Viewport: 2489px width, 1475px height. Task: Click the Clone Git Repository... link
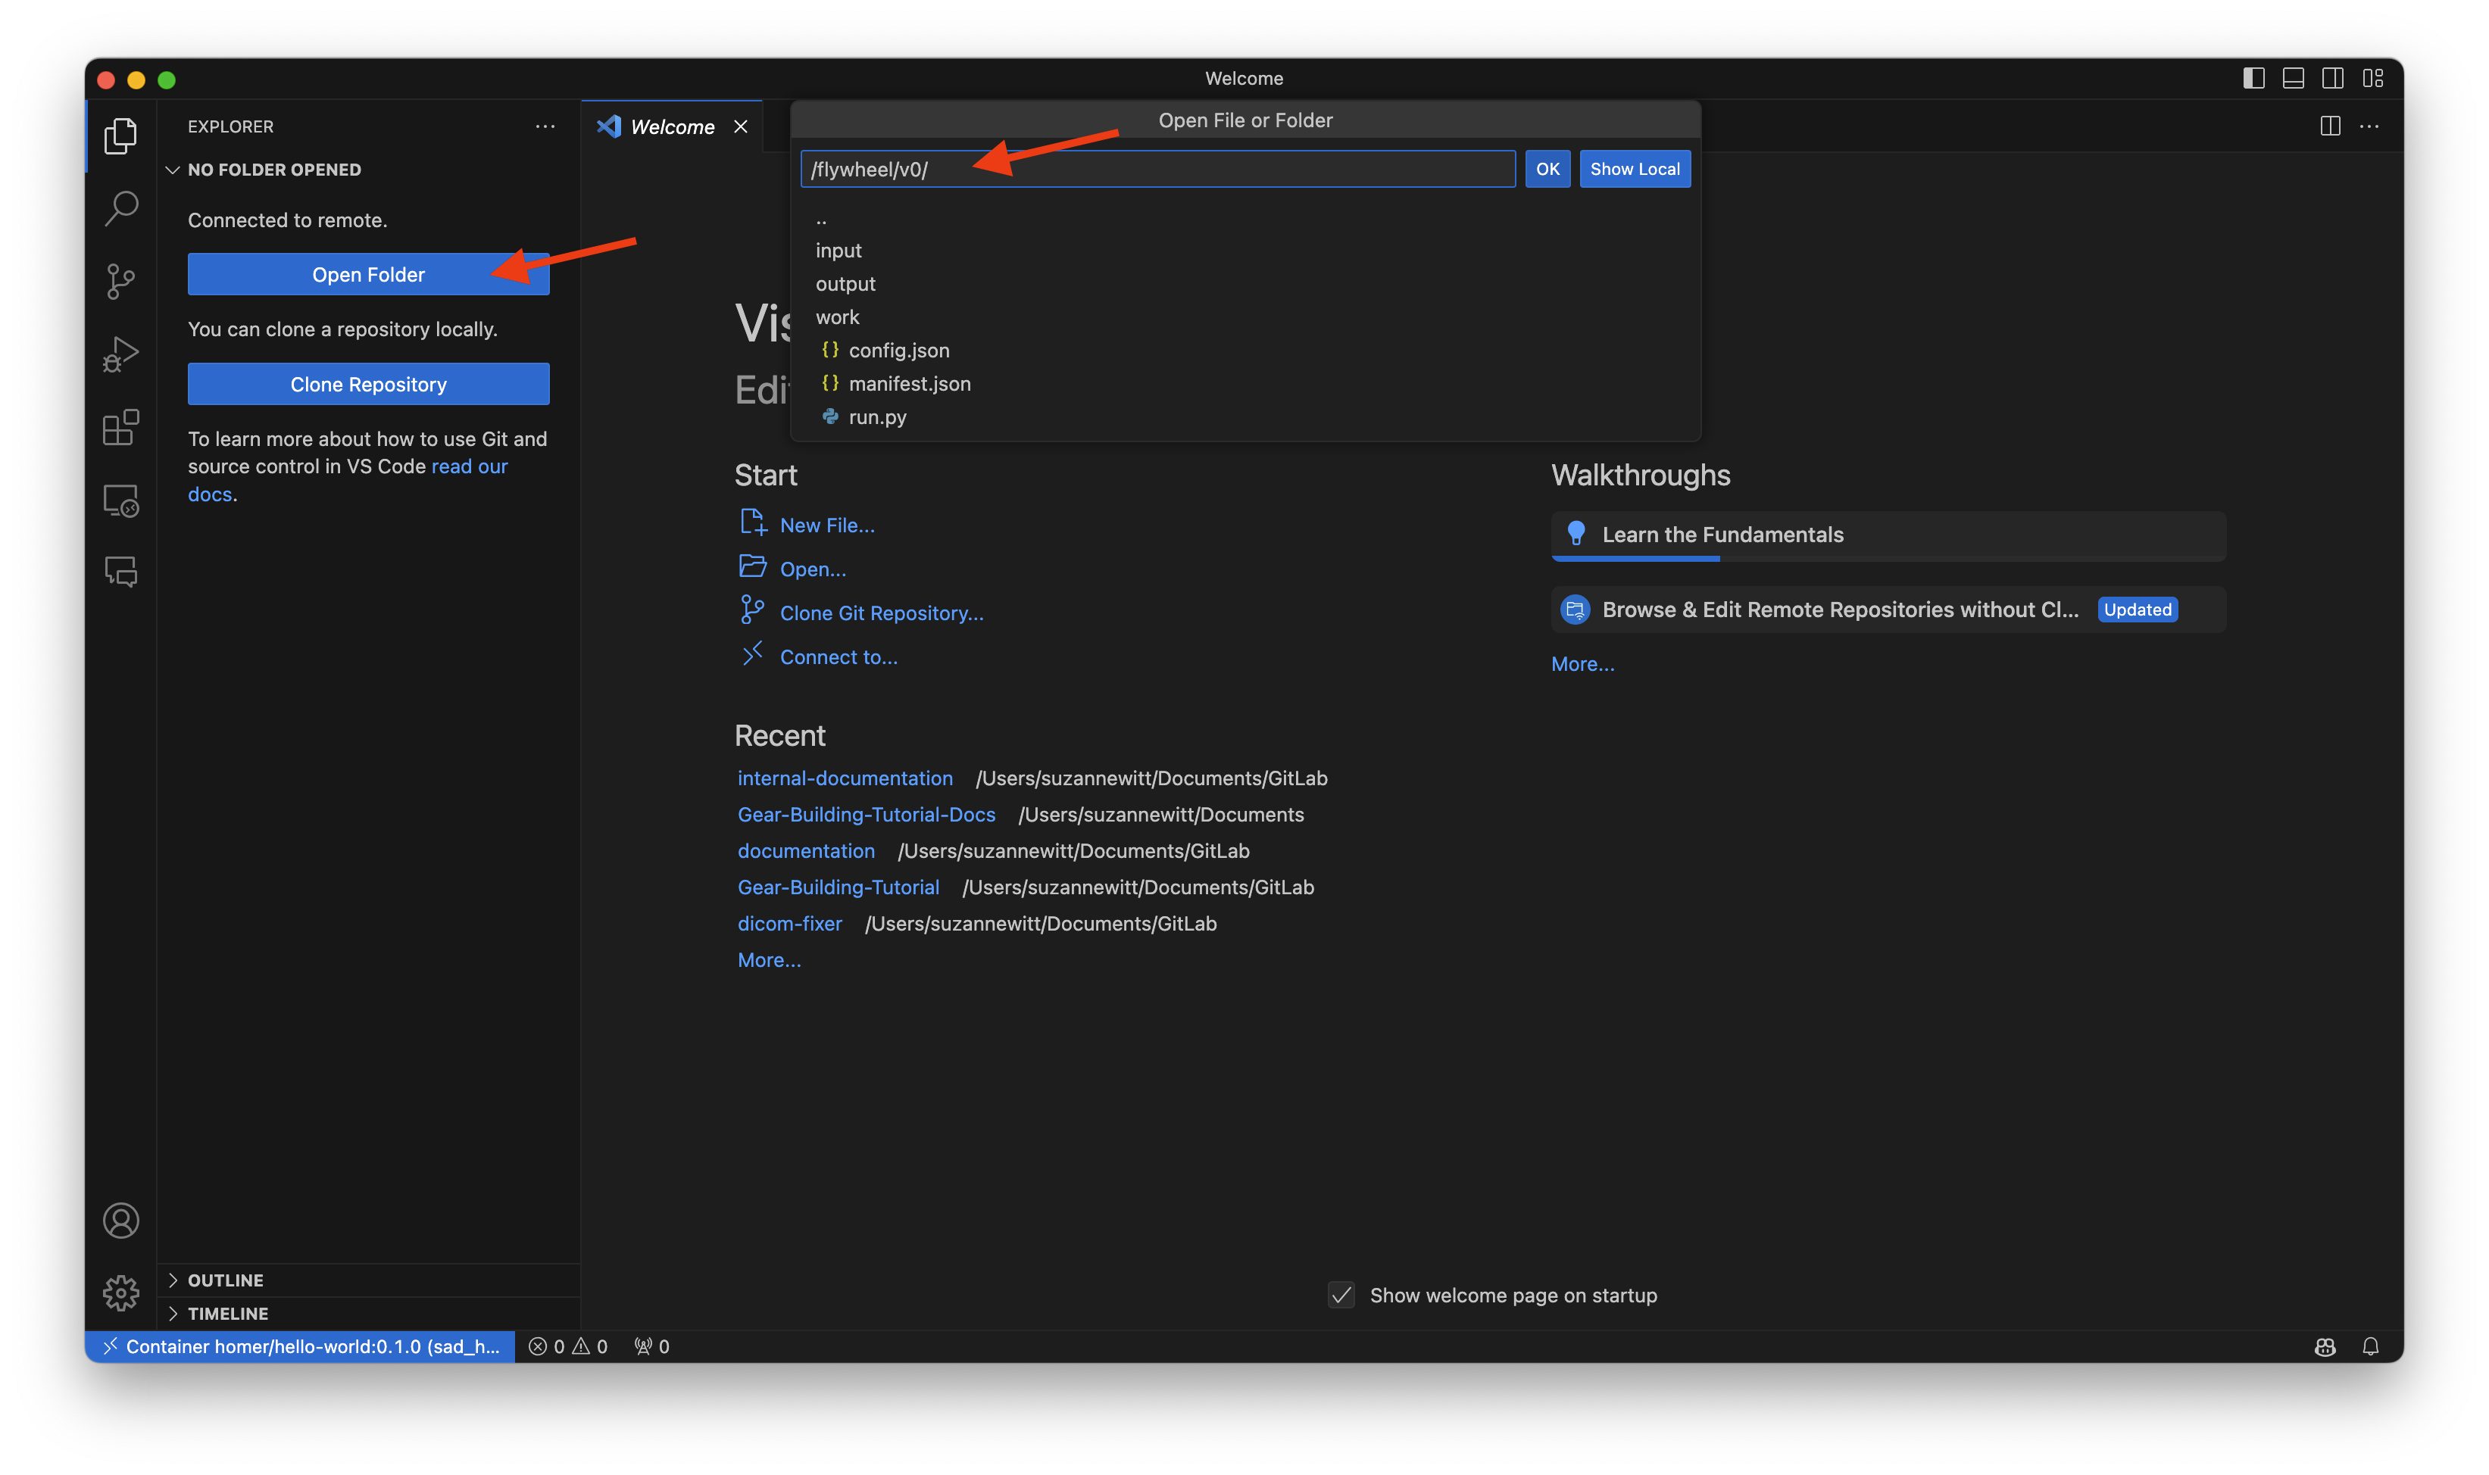[x=882, y=613]
